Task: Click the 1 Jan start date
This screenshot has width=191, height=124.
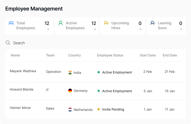Action: [x=147, y=110]
